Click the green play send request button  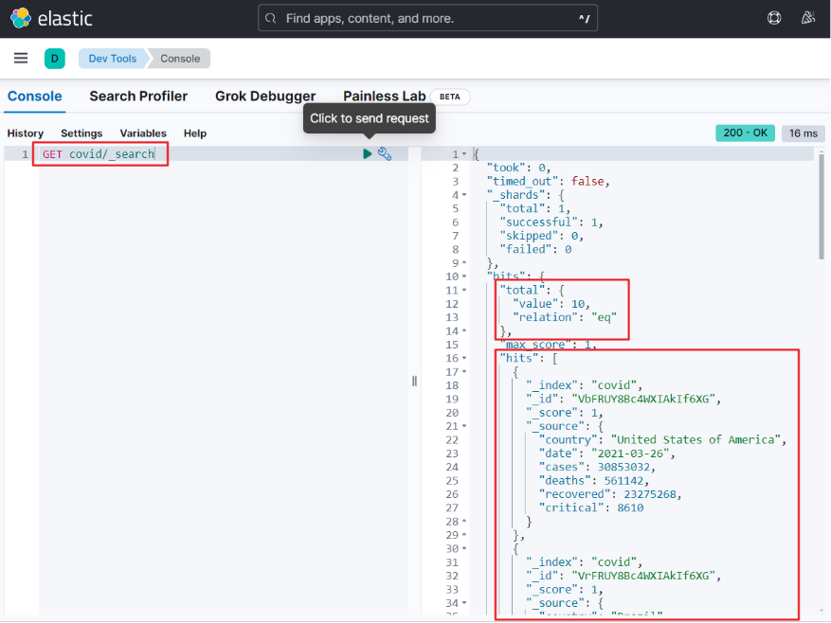point(367,154)
